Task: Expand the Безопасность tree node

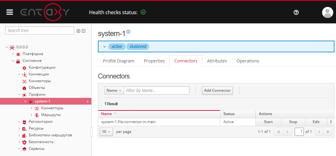Action: pyautogui.click(x=19, y=142)
